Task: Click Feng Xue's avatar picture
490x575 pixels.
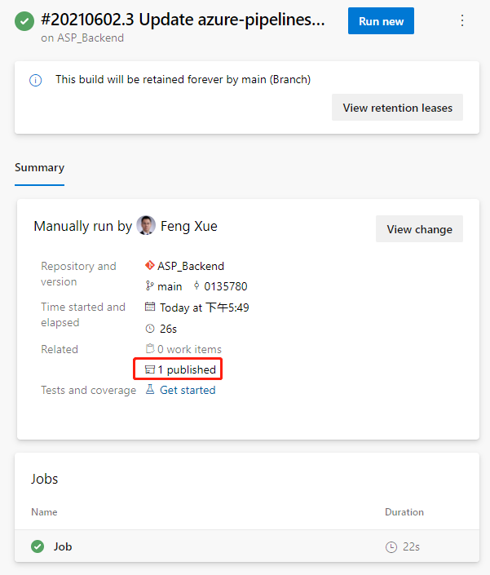Action: pyautogui.click(x=146, y=225)
